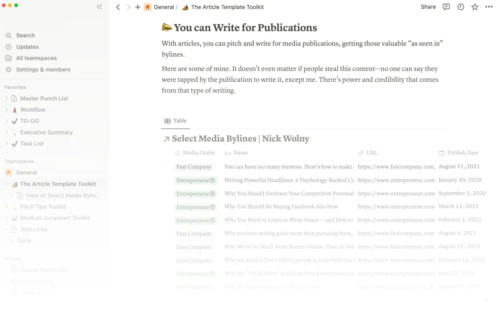
Task: Click the Publish Date calendar icon
Action: click(442, 153)
